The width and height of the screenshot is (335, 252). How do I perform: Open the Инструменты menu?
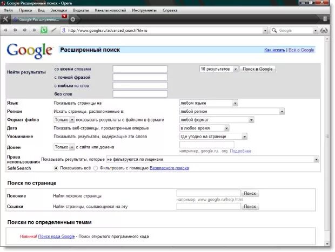144,10
